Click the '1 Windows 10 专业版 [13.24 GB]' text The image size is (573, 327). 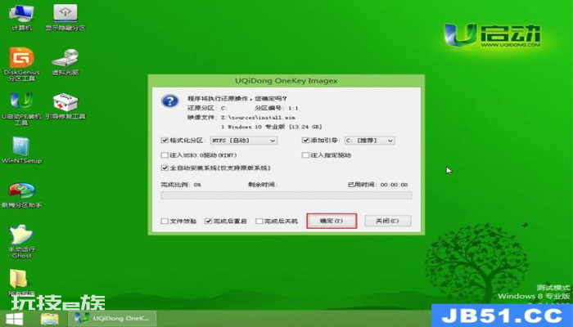tap(271, 127)
